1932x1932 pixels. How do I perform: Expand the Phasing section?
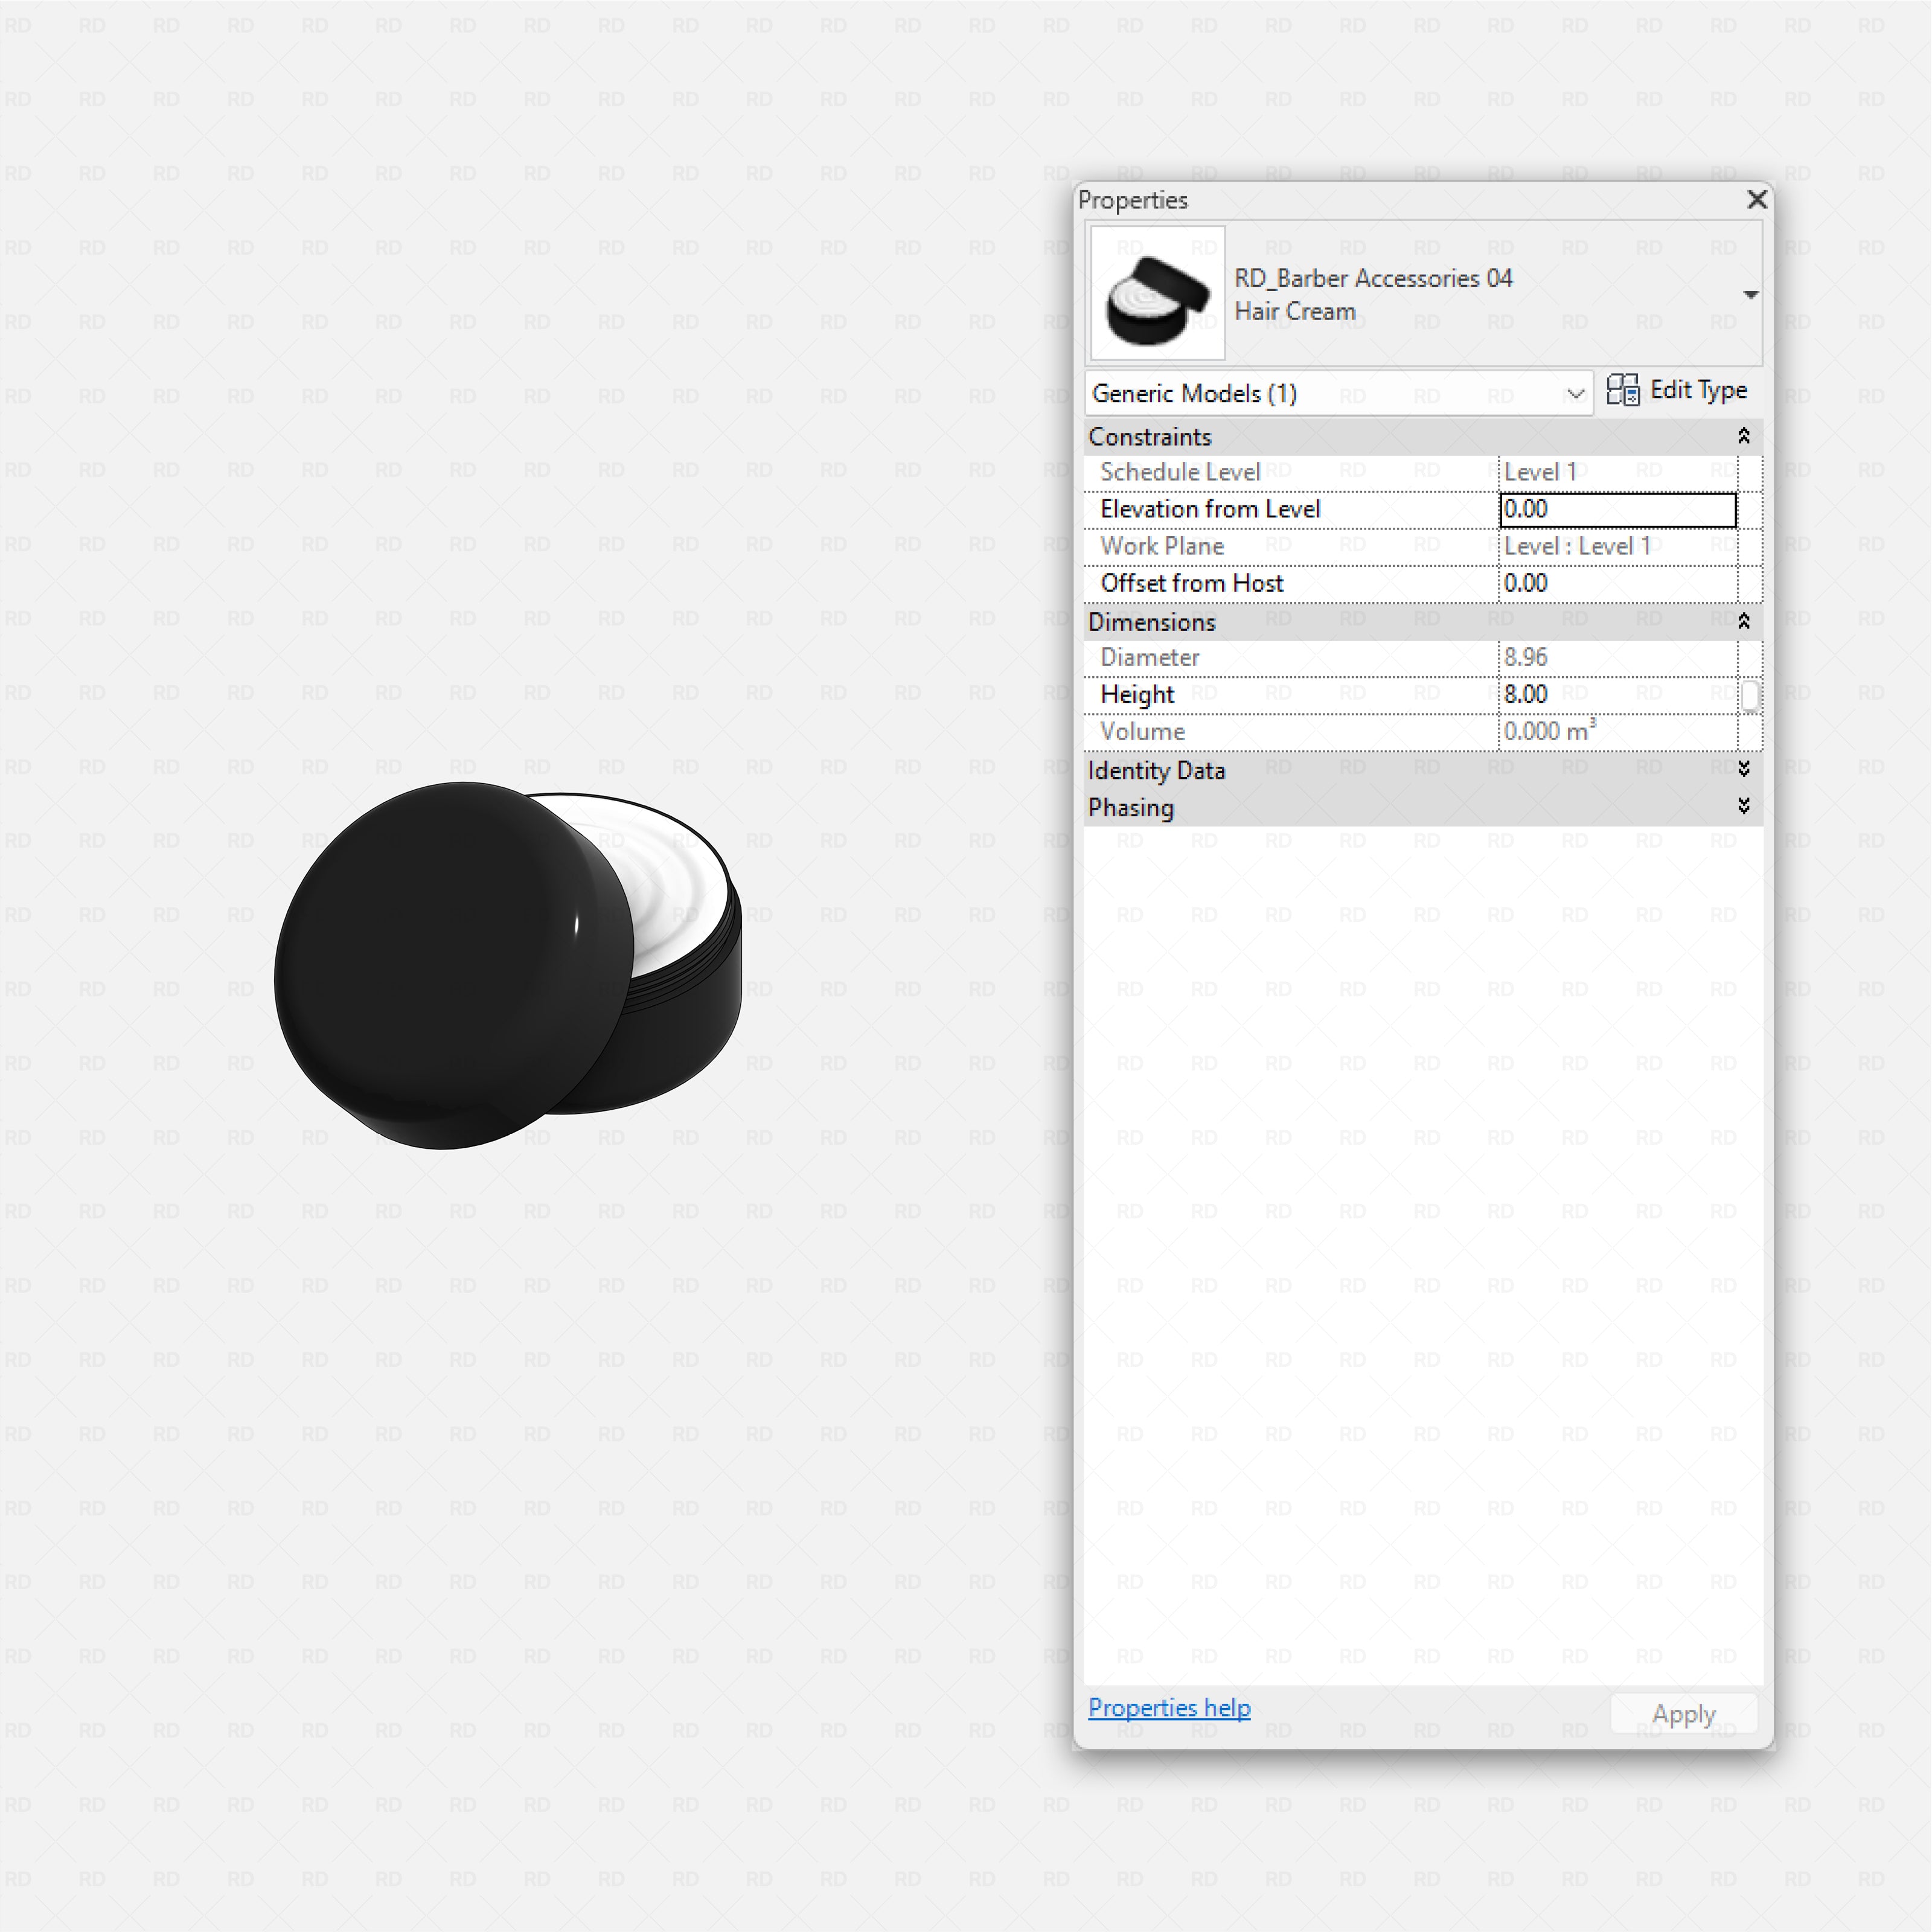coord(1743,806)
